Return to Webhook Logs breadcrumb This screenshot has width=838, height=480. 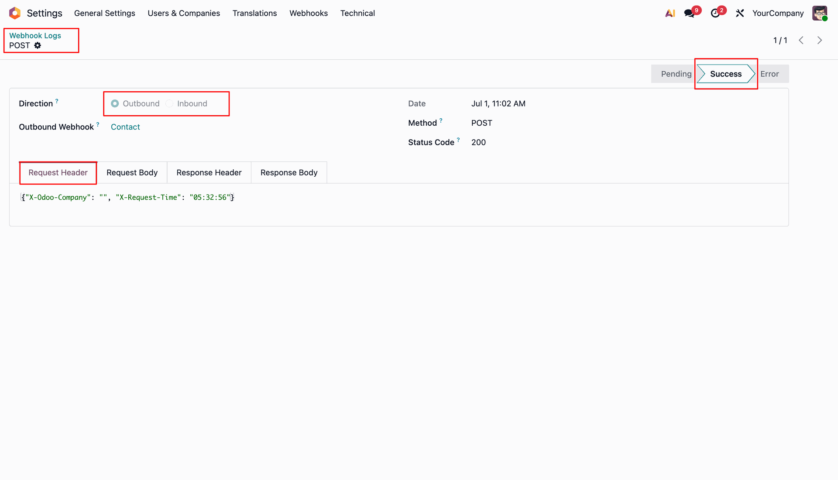point(35,35)
